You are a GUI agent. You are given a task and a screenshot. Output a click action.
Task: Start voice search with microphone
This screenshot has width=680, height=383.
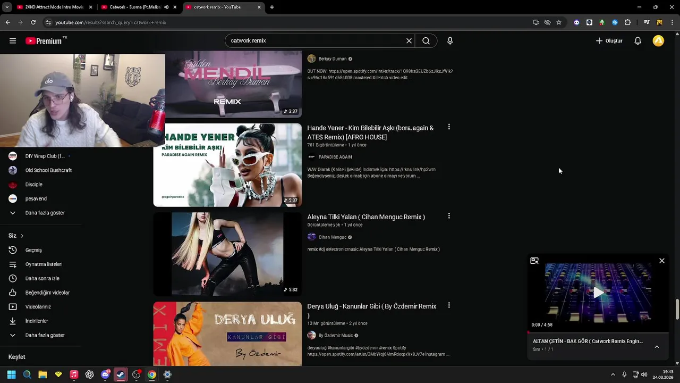[x=450, y=41]
